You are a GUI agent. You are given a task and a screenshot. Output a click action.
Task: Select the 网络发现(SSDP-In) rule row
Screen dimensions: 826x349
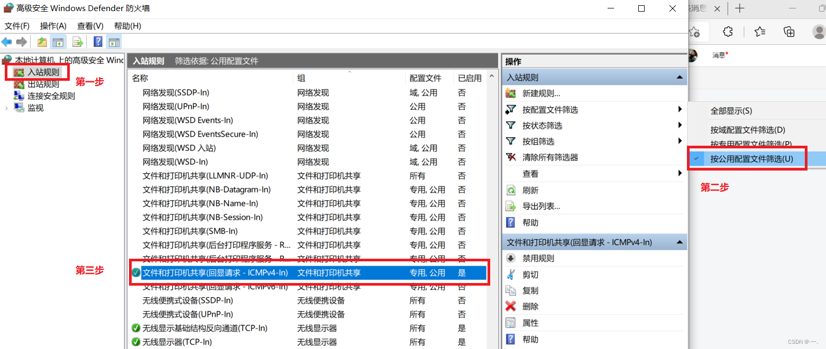point(308,92)
